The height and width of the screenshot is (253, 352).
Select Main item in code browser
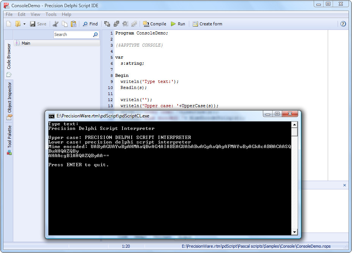[57, 43]
